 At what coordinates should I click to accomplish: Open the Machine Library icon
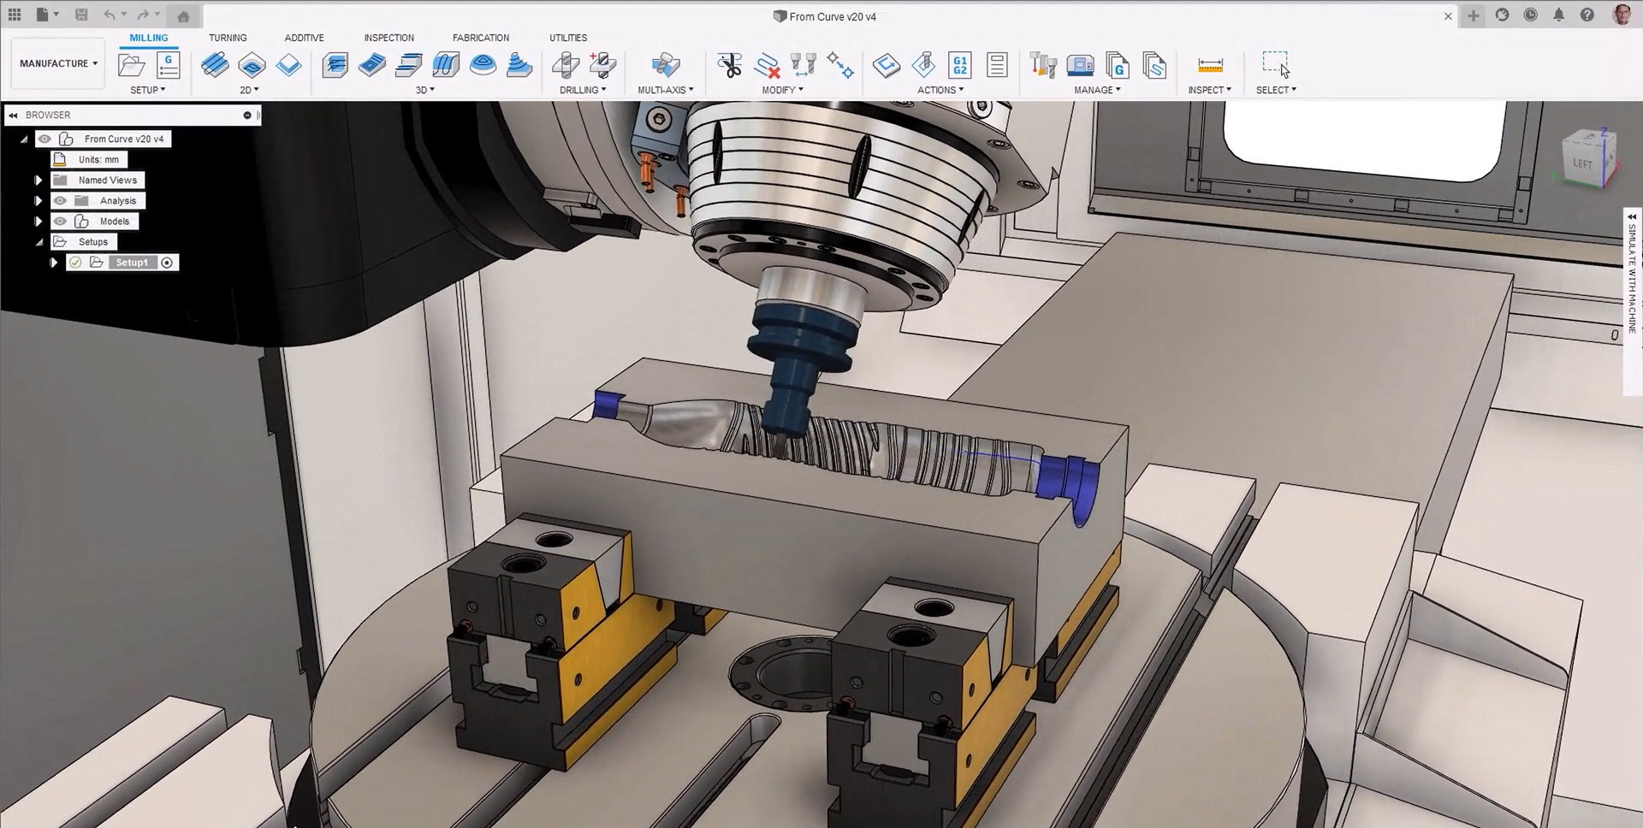[1081, 65]
